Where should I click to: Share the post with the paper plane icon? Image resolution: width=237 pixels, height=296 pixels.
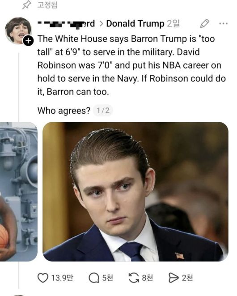click(174, 278)
